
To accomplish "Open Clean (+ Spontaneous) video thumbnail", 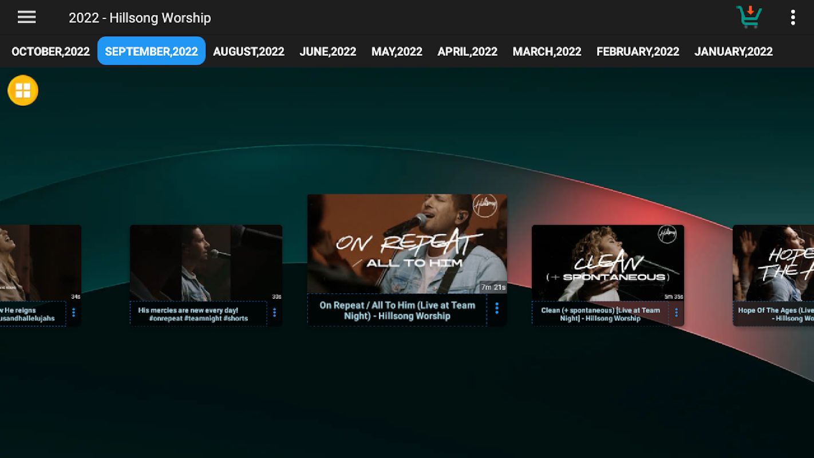I will 608,263.
